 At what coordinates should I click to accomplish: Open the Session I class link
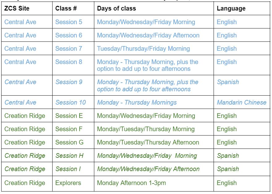68,169
